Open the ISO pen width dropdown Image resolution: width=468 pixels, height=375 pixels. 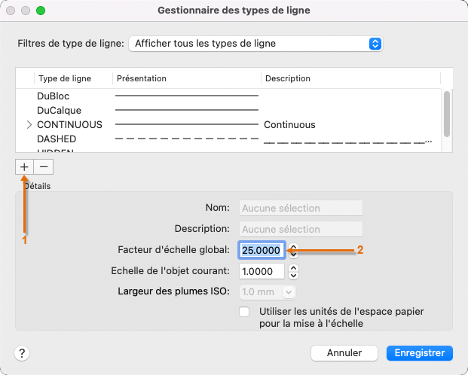click(267, 291)
